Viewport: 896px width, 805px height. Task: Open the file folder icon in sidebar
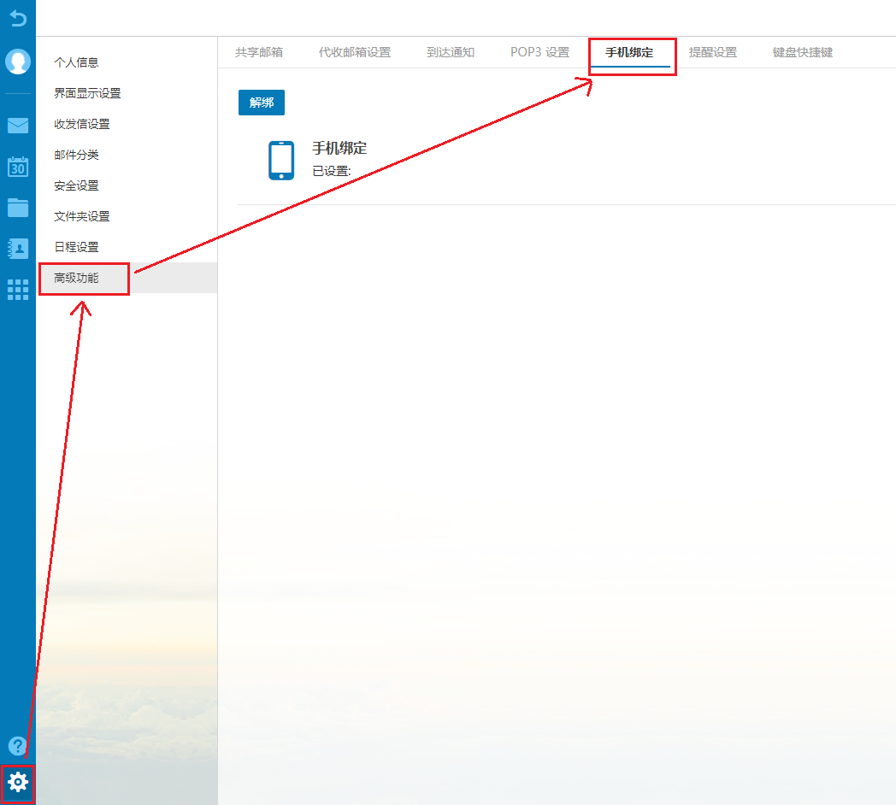point(18,207)
